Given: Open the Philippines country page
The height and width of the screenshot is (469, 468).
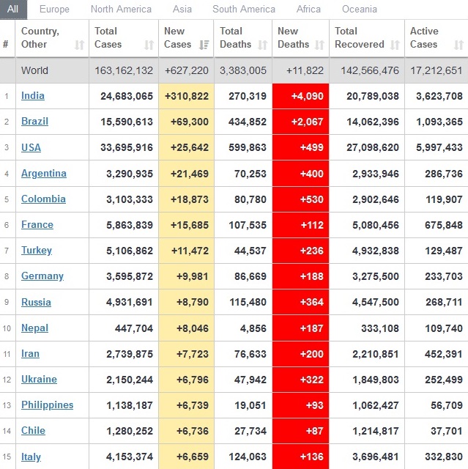Looking at the screenshot, I should 48,405.
